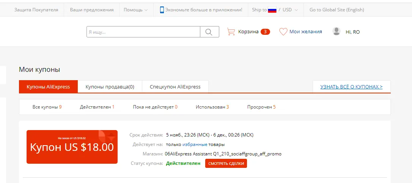Open the shopping cart icon
Image resolution: width=412 pixels, height=183 pixels.
[231, 32]
